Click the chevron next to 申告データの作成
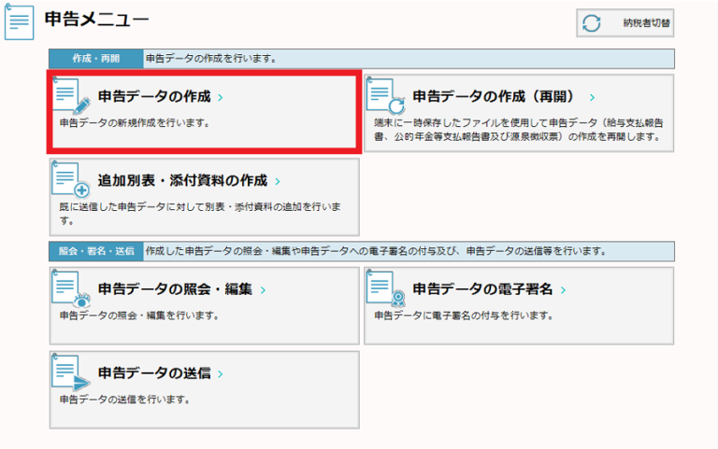 click(x=221, y=97)
